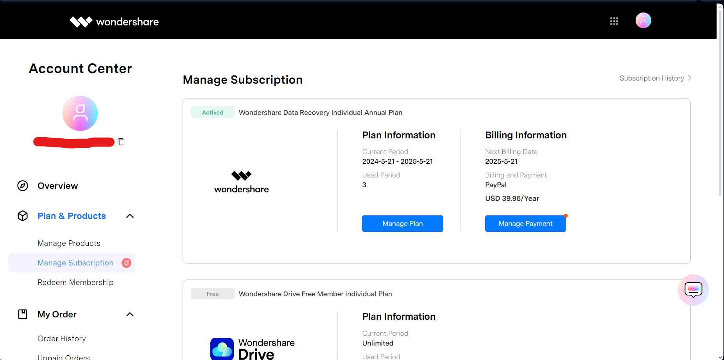Click the 'Unlimited' period value in Drive plan
This screenshot has height=360, width=724.
pos(378,343)
